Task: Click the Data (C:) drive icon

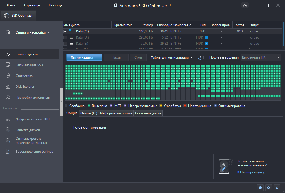Action: point(72,31)
